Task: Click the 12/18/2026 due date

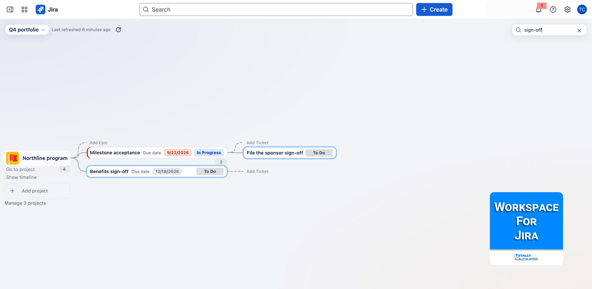Action: click(x=167, y=171)
